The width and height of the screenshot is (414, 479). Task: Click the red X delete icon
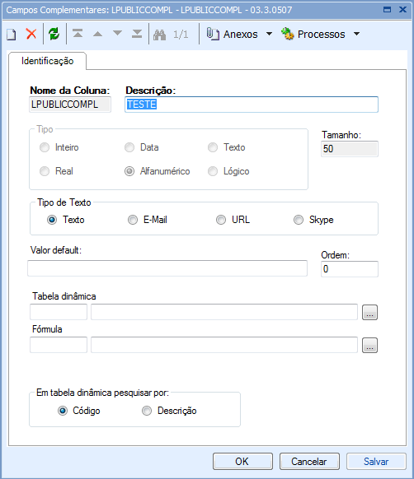[31, 34]
